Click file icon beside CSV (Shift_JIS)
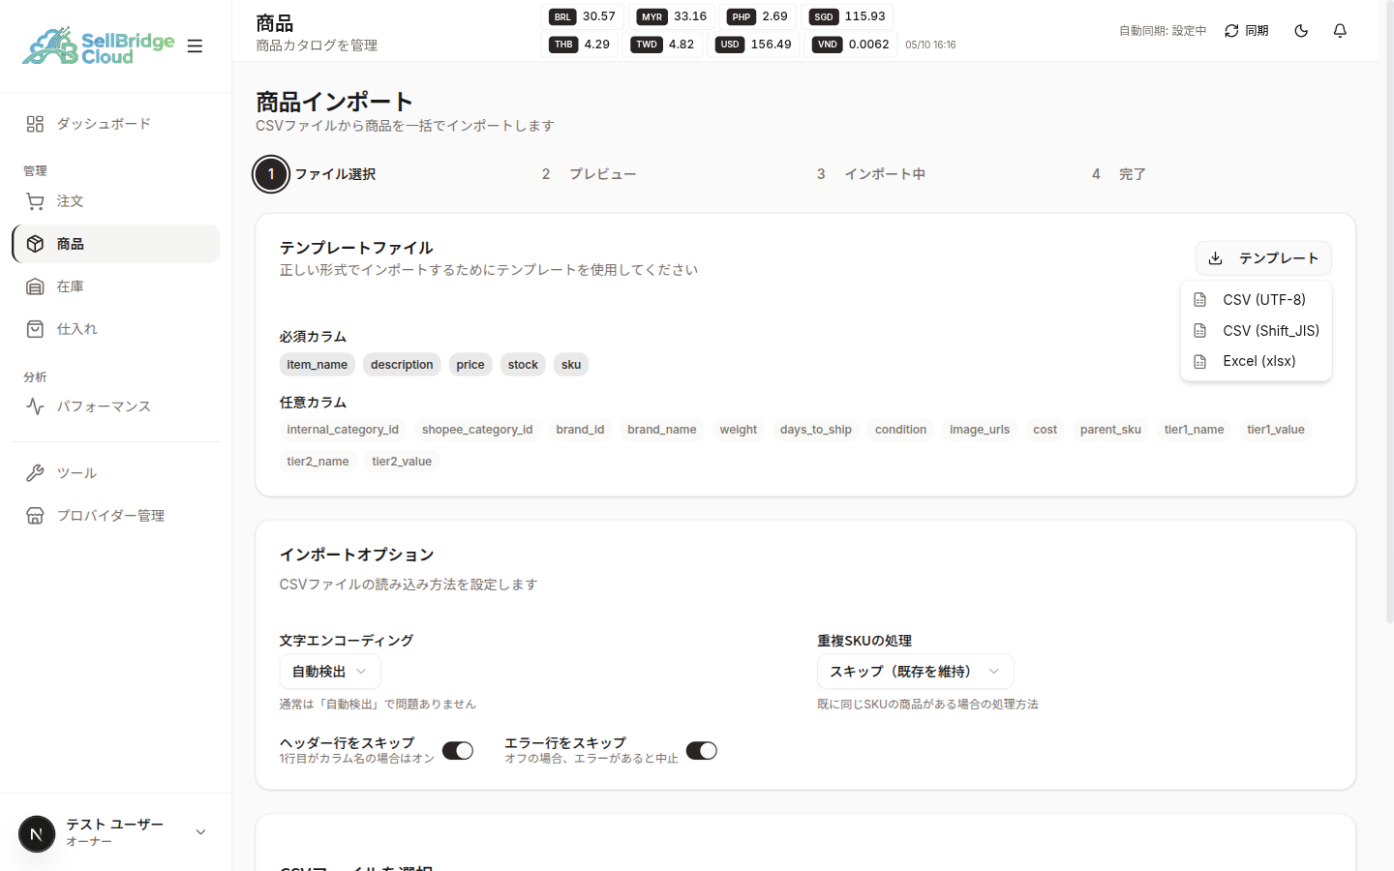 [1200, 331]
